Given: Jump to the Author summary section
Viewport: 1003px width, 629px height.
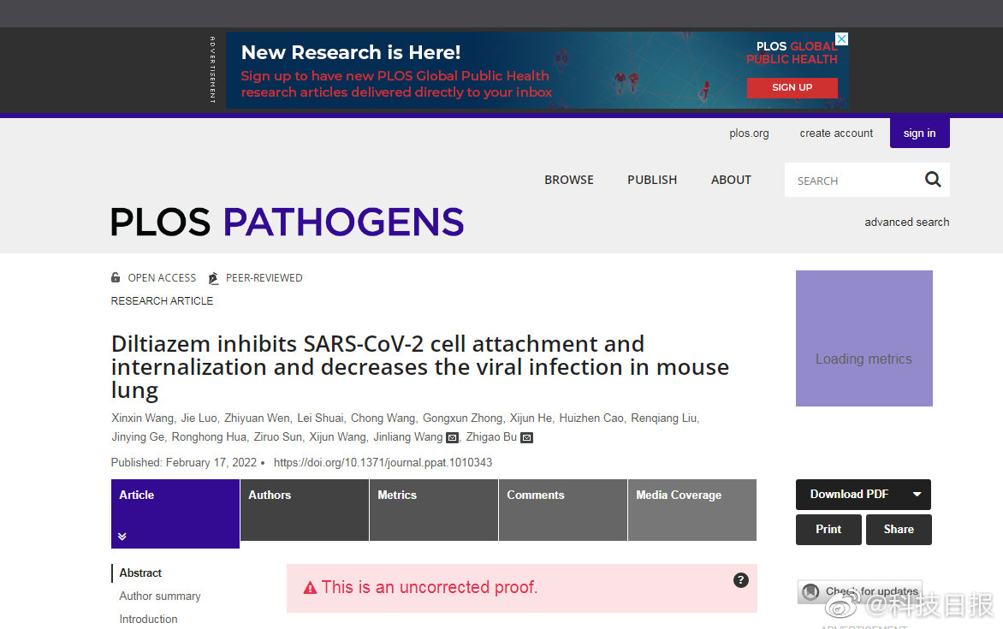Looking at the screenshot, I should pos(160,596).
